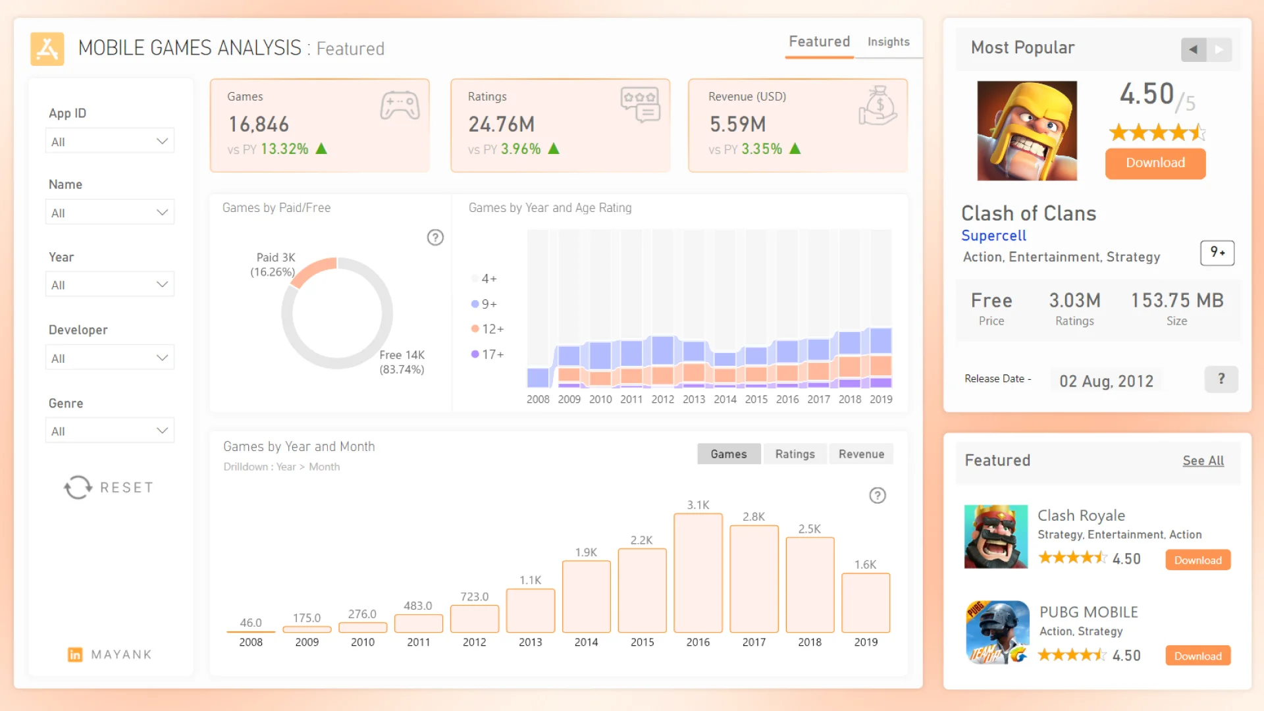Open the LinkedIn icon next to Mayank
Image resolution: width=1264 pixels, height=711 pixels.
(x=75, y=654)
